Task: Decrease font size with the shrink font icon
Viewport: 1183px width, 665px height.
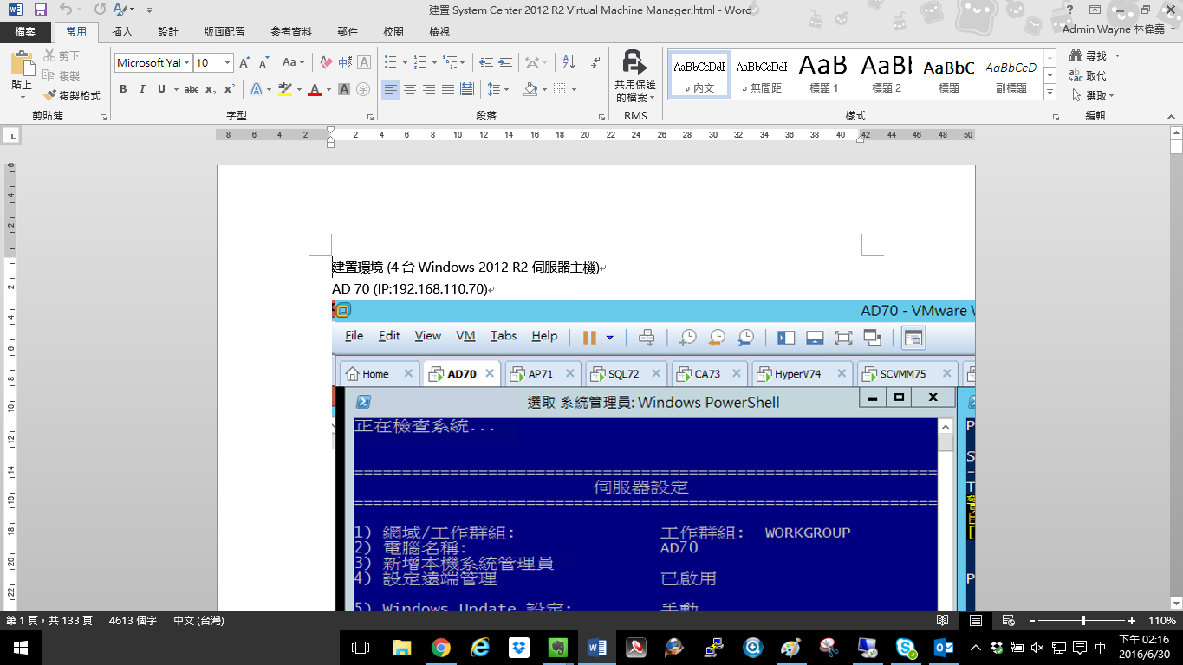Action: 263,63
